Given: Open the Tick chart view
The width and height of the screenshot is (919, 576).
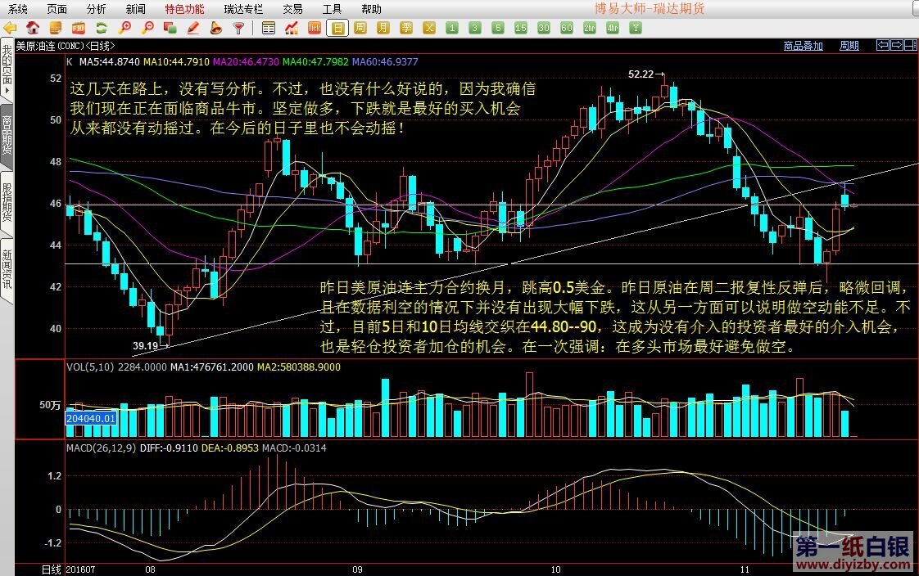Looking at the screenshot, I should tap(314, 28).
